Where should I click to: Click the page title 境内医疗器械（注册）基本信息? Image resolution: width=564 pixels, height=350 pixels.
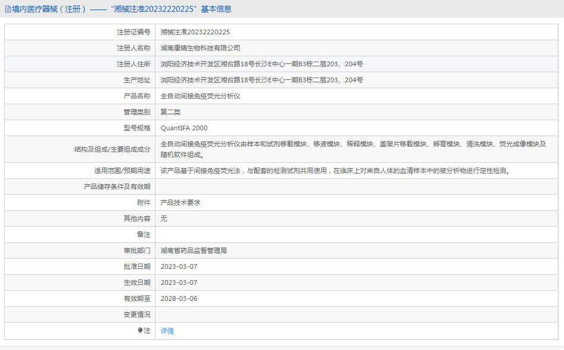(122, 9)
